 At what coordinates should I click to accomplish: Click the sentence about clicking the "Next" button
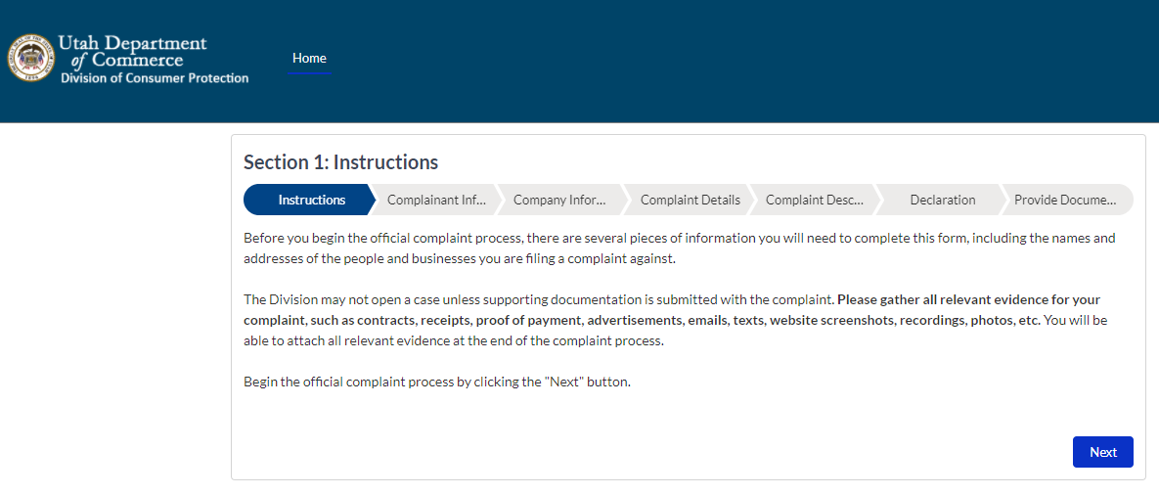[437, 383]
